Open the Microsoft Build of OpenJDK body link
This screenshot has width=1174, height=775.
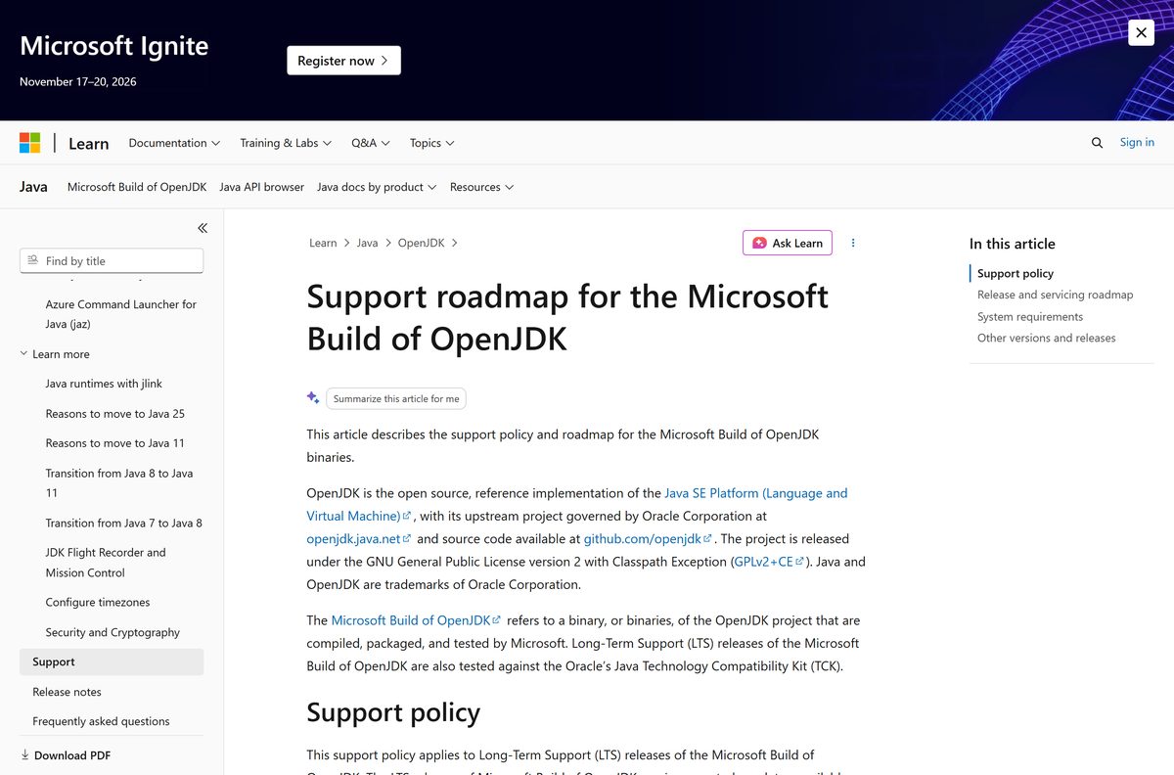click(x=416, y=620)
